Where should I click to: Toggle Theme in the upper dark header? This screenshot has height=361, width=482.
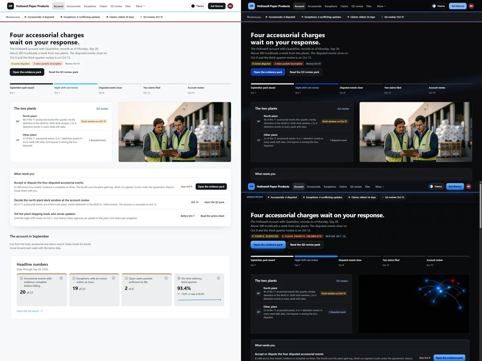point(438,6)
